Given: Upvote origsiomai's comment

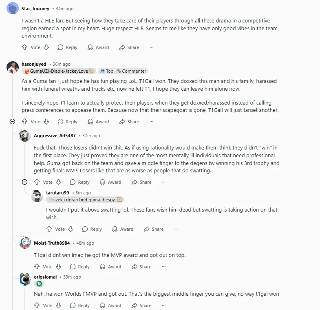Looking at the screenshot, I should pos(37,305).
